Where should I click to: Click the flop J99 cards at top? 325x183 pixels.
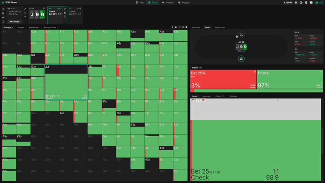(x=37, y=14)
